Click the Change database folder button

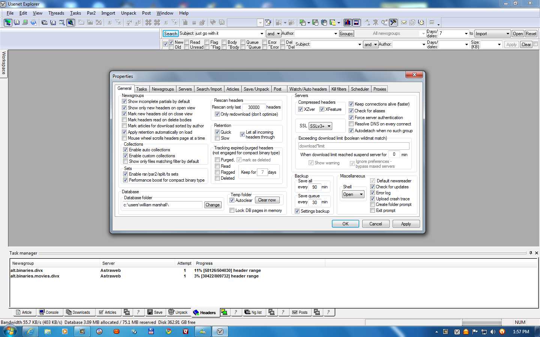[x=212, y=205]
